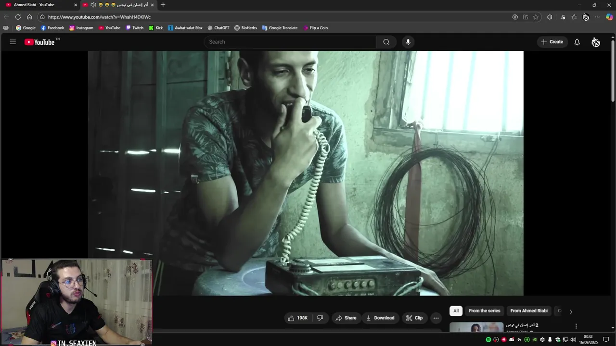Start voice search with the microphone
Viewport: 616px width, 346px height.
408,42
